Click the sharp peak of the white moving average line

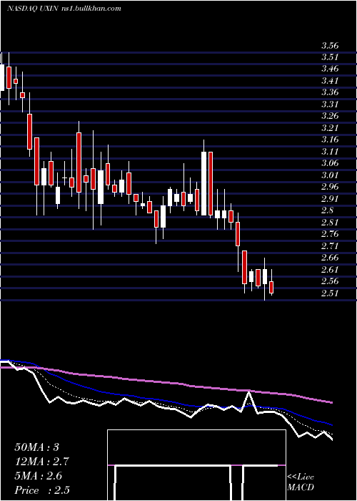pyautogui.click(x=248, y=392)
